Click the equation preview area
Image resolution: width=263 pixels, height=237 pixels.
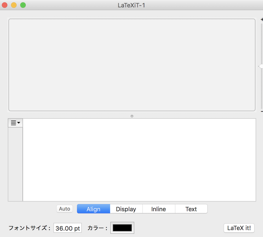pos(132,65)
